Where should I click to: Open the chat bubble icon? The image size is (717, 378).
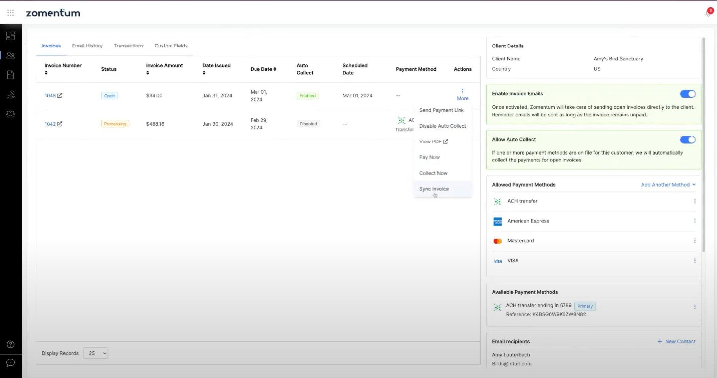click(11, 363)
